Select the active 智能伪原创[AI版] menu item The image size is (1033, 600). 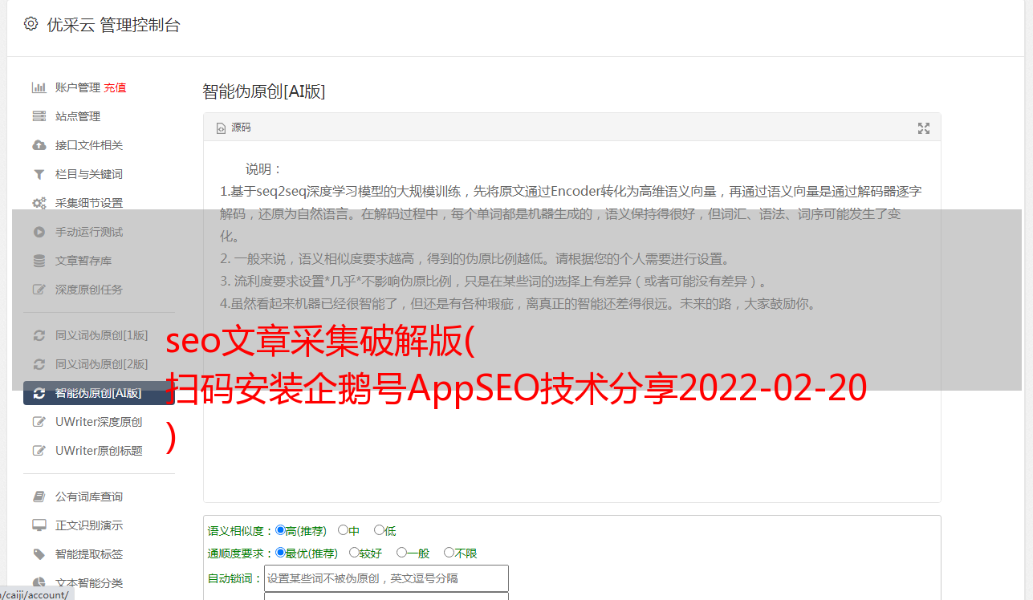click(99, 393)
